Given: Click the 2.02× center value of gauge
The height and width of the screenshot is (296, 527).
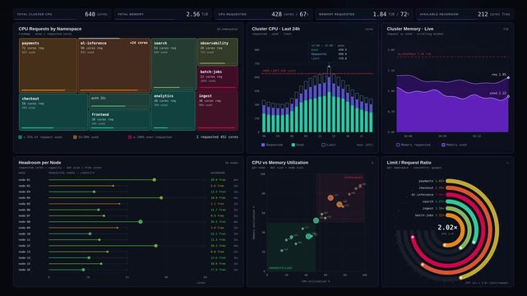Looking at the screenshot, I should 447,228.
